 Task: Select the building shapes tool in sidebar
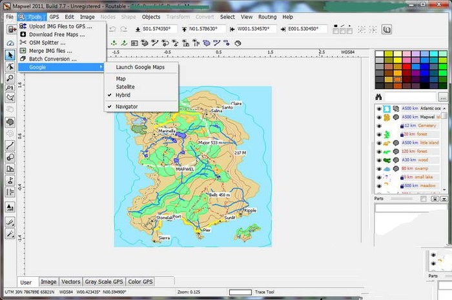(x=10, y=168)
